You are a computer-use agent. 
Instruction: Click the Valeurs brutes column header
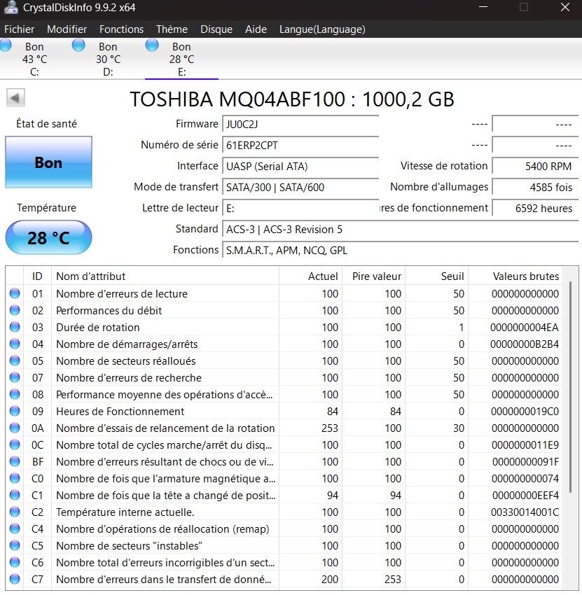(515, 276)
